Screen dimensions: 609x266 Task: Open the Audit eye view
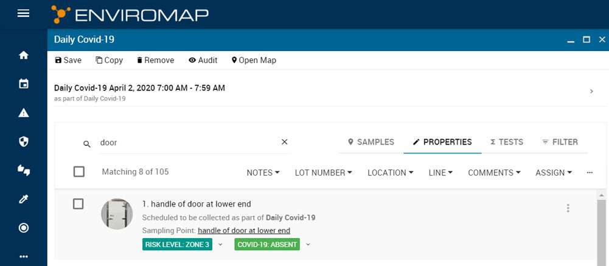[203, 60]
